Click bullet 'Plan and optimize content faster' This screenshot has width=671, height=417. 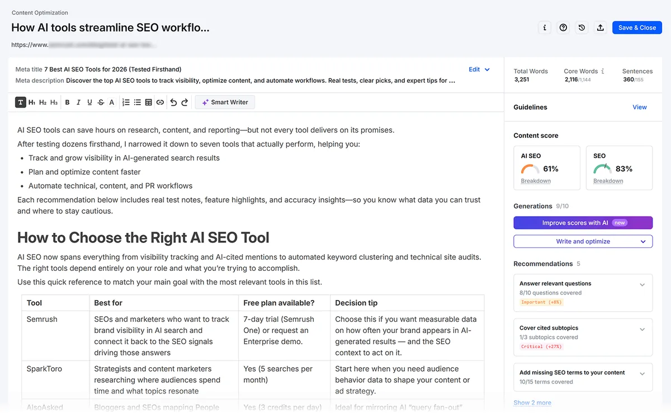pos(84,172)
